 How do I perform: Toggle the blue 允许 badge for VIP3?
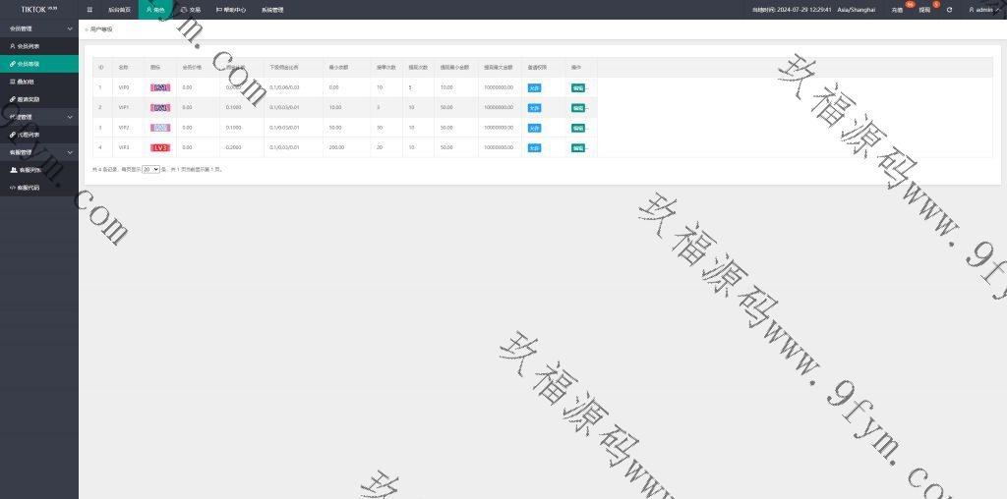[x=534, y=147]
